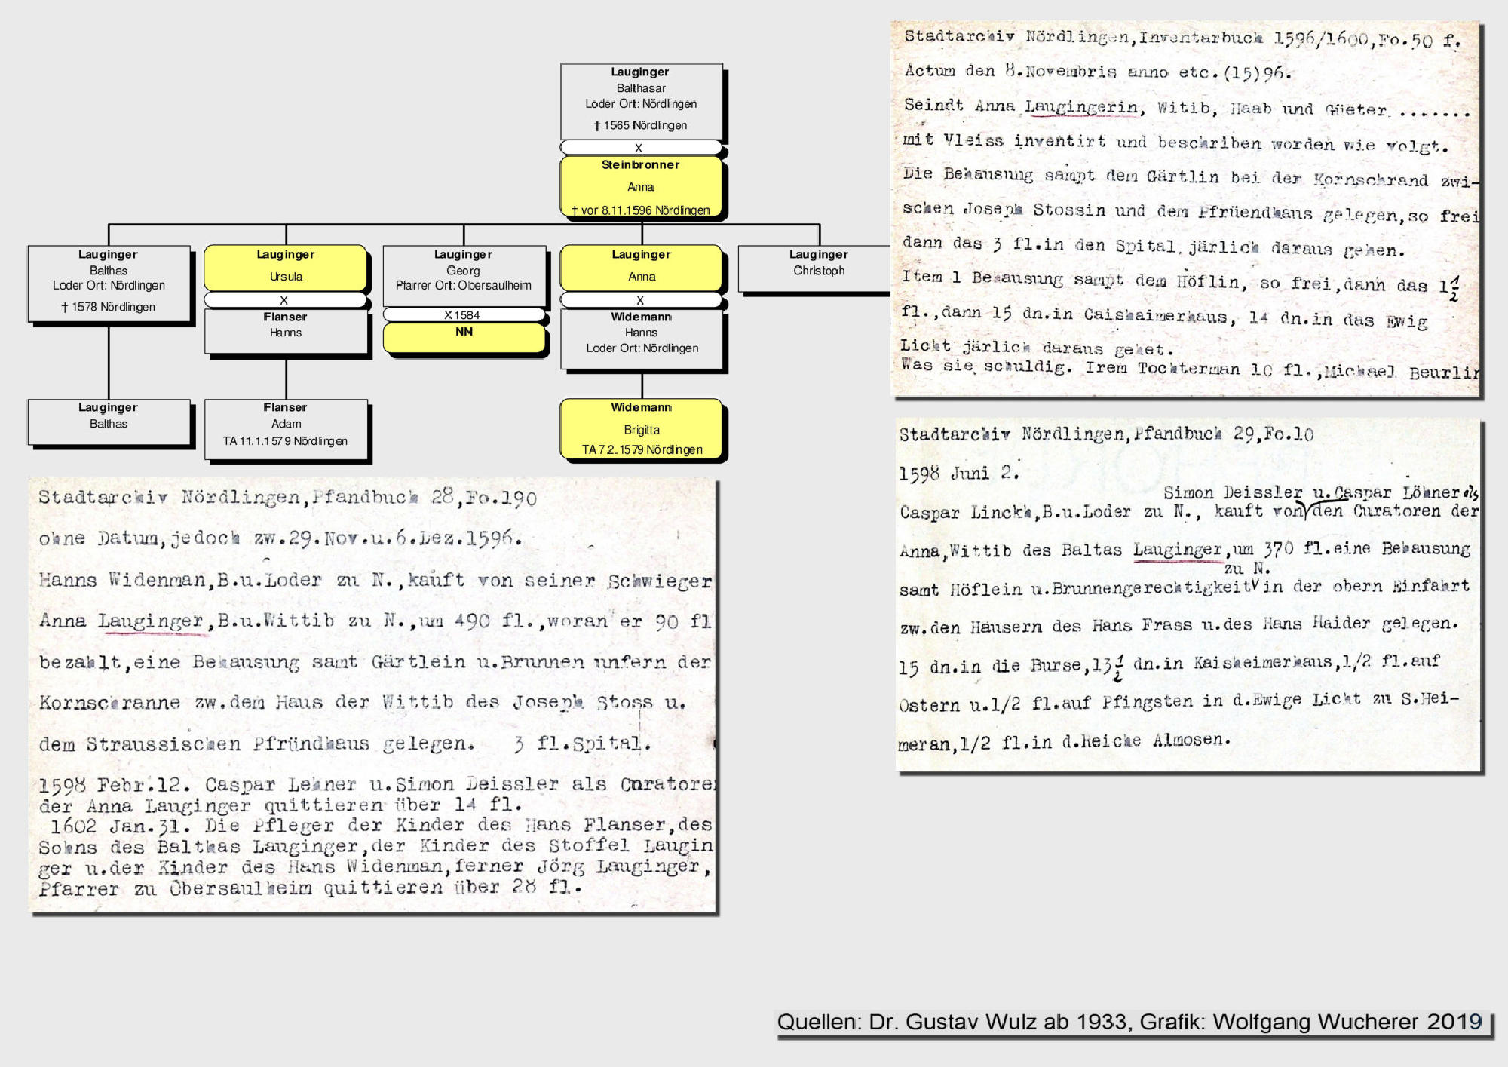Select the yellow Anna Steinbronner box
The height and width of the screenshot is (1067, 1508).
[641, 186]
